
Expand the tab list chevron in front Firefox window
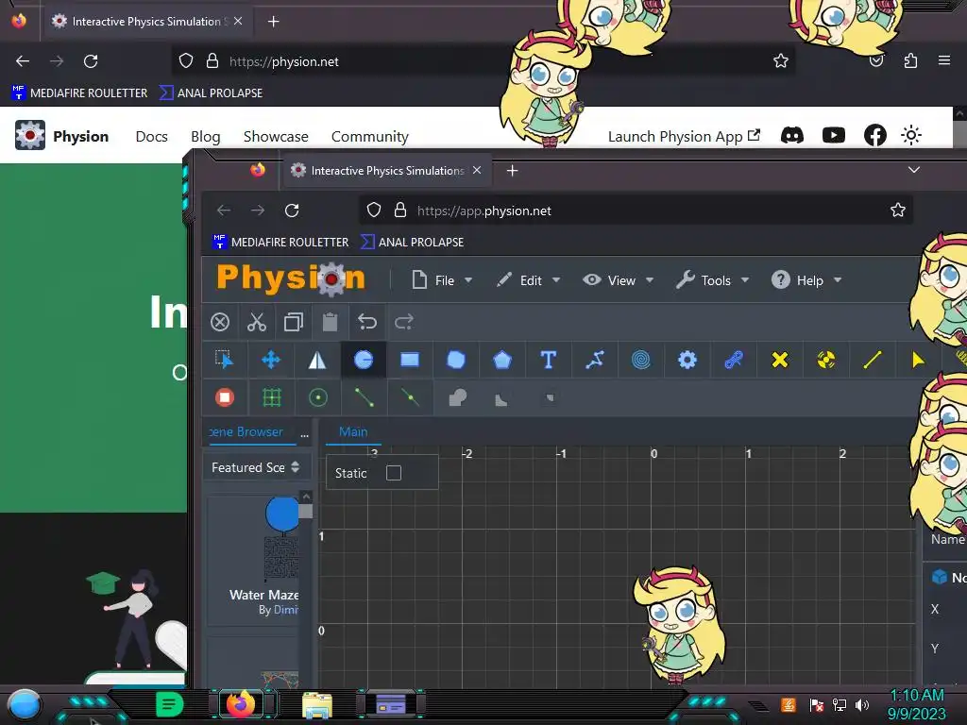tap(914, 170)
